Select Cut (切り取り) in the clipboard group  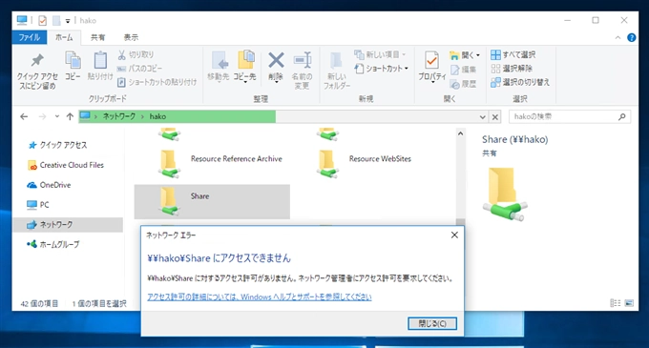(136, 54)
